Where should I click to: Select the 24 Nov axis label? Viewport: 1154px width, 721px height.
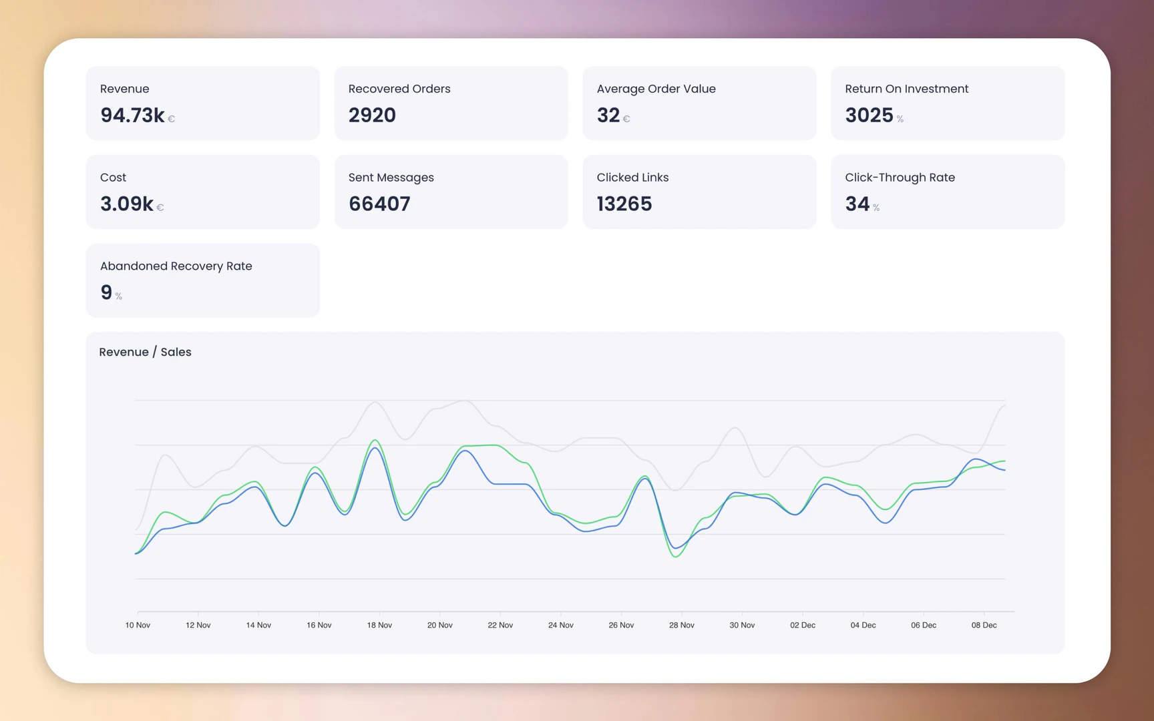(x=560, y=625)
